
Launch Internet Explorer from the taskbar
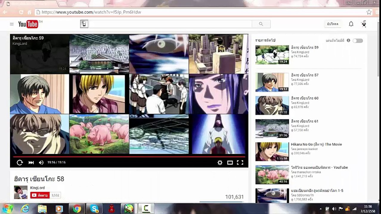tap(25, 209)
